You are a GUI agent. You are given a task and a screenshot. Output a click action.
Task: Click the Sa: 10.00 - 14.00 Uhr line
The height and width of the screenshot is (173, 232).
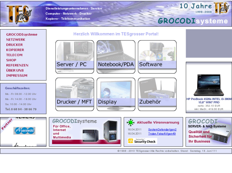18,104
